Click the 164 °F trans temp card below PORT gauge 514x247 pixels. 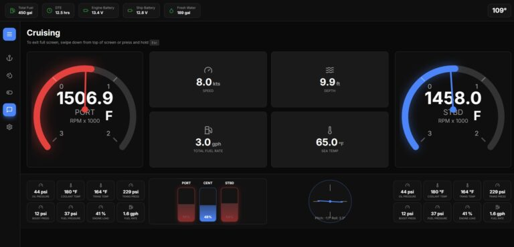point(100,190)
